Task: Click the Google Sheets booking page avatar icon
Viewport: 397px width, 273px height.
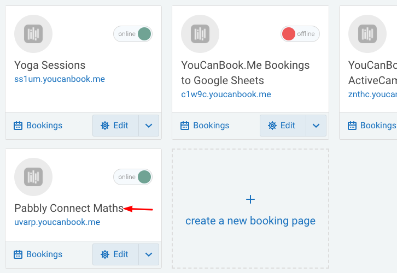Action: point(200,34)
